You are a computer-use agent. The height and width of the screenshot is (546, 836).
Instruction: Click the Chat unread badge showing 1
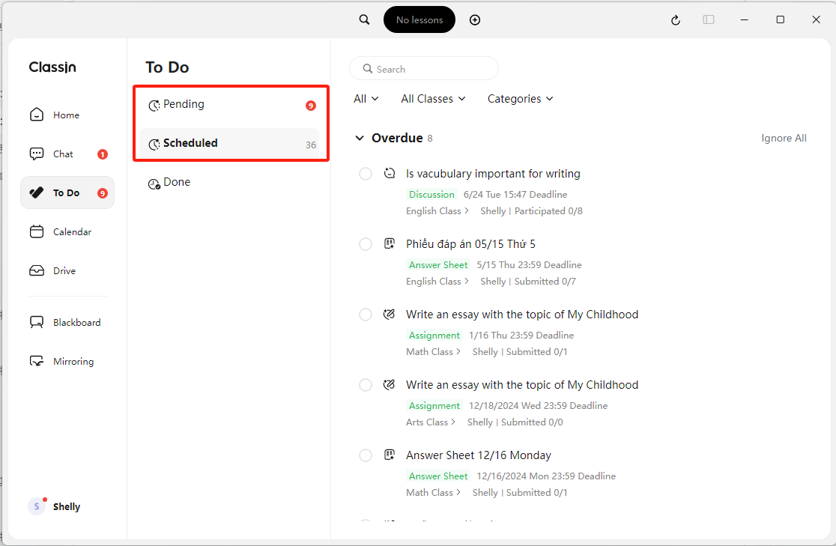103,154
